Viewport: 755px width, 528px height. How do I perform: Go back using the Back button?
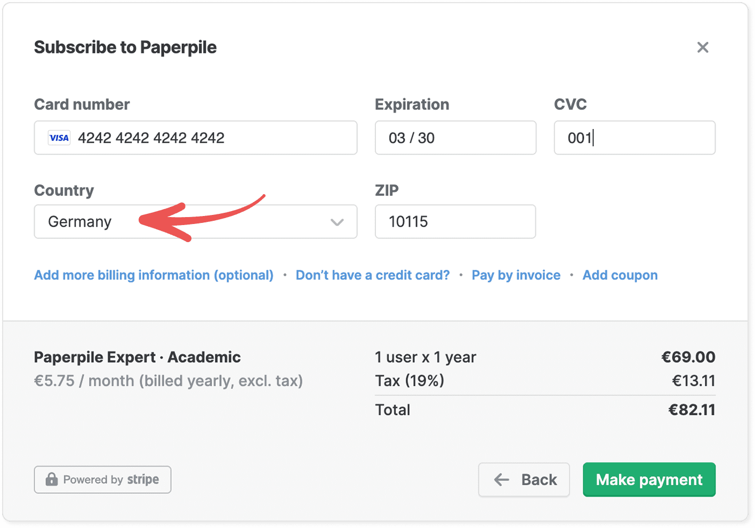(524, 480)
